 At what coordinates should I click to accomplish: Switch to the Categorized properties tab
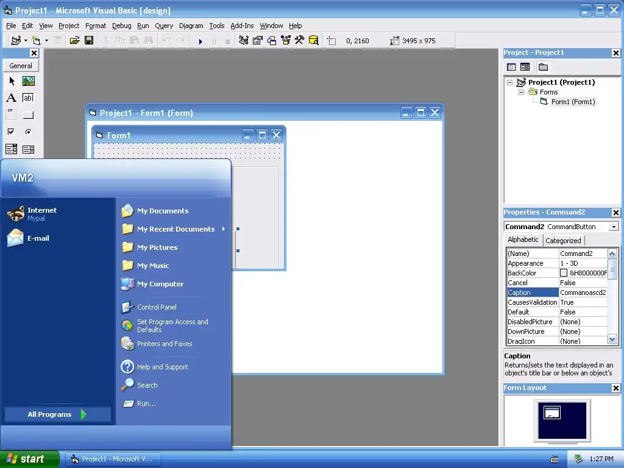(563, 240)
